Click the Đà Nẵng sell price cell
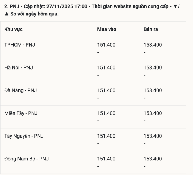This screenshot has width=193, height=175. 153,90
